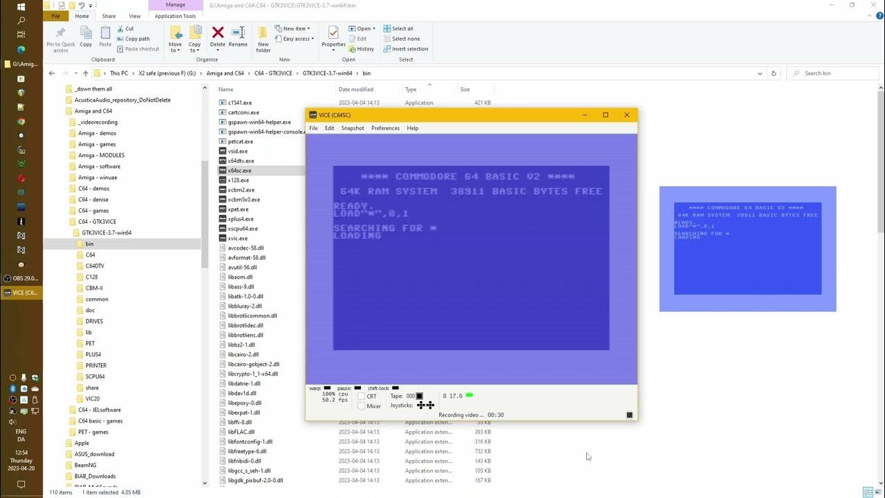885x498 pixels.
Task: Click VICE taskbar button
Action: (x=21, y=293)
